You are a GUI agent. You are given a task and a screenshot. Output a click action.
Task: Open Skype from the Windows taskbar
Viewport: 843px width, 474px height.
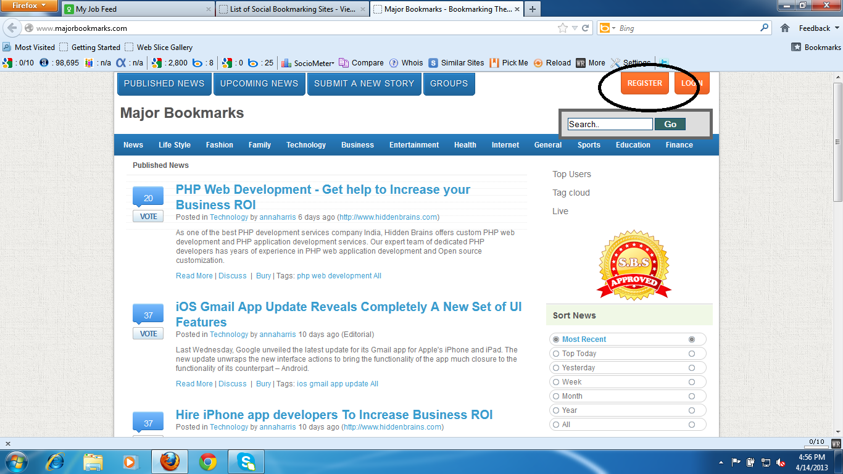pos(246,461)
